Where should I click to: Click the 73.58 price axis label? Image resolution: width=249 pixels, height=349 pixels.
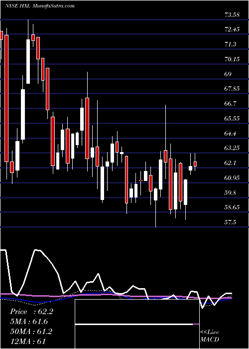click(232, 15)
